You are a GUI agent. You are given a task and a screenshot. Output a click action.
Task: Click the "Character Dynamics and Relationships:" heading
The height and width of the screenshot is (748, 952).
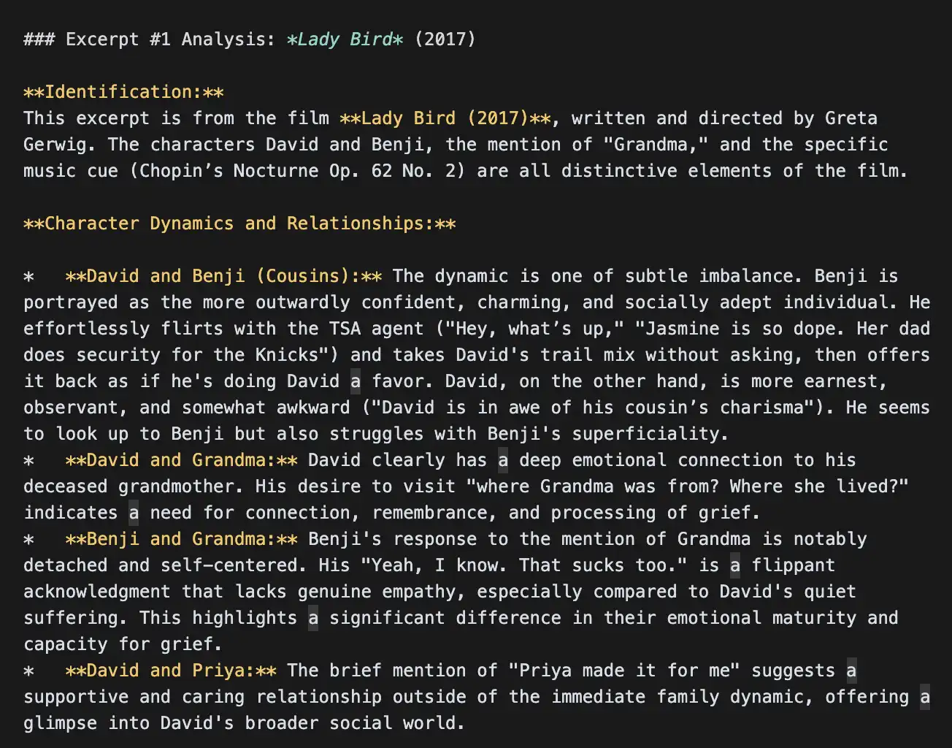pyautogui.click(x=239, y=224)
